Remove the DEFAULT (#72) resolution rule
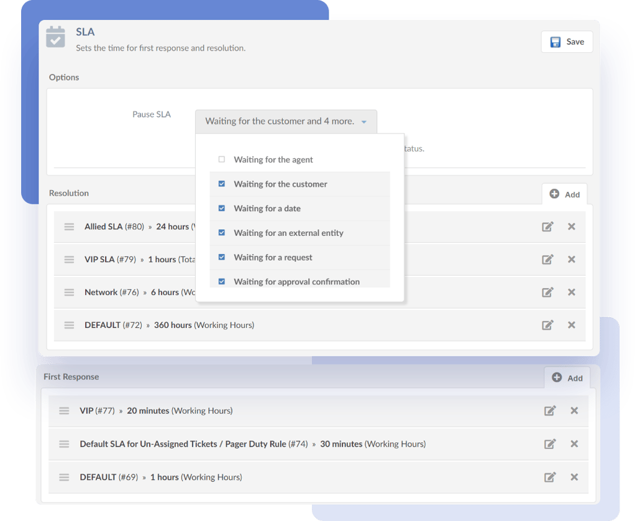Viewport: 635px width, 521px height. (571, 325)
